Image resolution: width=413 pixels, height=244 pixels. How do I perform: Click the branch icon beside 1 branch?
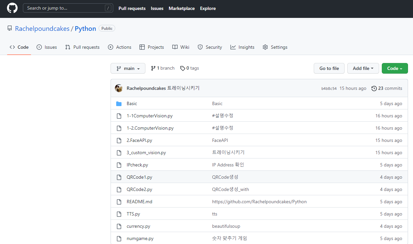coord(153,68)
